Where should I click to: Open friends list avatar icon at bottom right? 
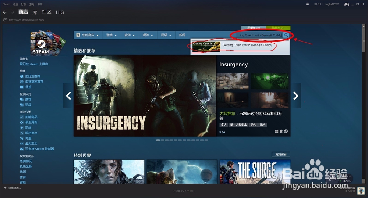click(361, 191)
